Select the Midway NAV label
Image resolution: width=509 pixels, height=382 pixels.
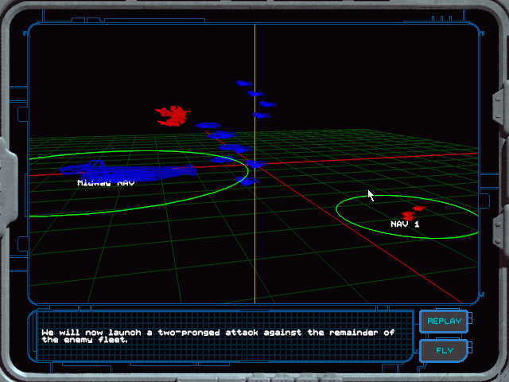coord(106,183)
